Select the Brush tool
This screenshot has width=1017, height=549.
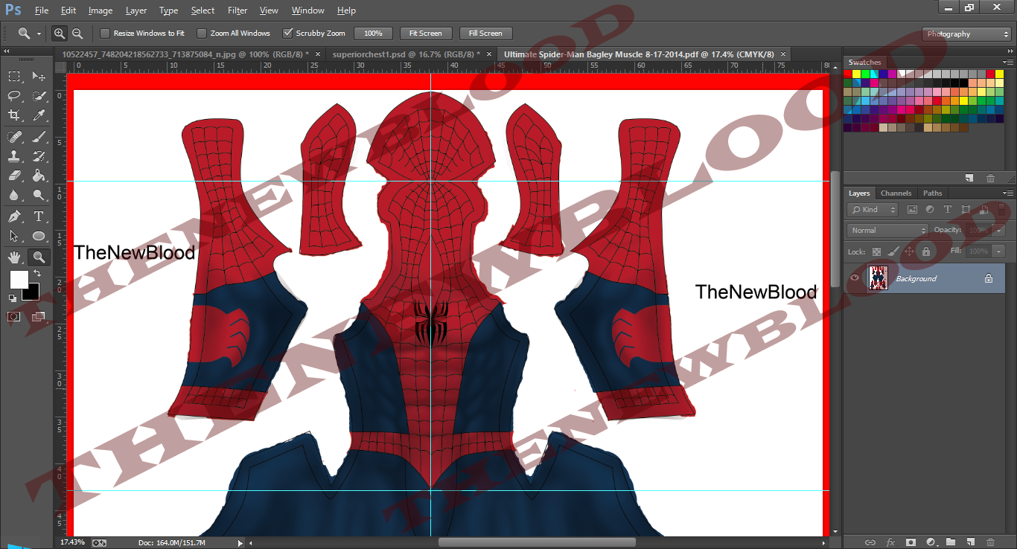coord(39,137)
